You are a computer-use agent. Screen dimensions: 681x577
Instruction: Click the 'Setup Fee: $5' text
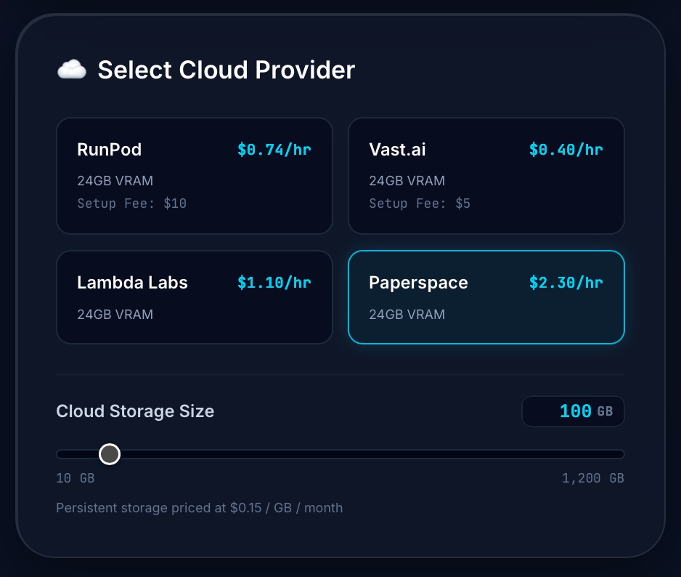coord(420,203)
